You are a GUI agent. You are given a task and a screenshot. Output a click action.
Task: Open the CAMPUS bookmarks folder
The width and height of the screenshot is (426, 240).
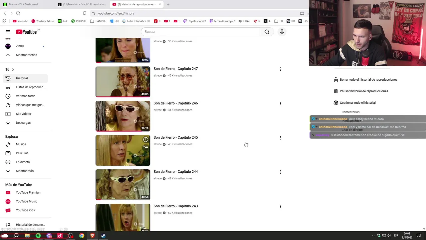tap(98, 21)
